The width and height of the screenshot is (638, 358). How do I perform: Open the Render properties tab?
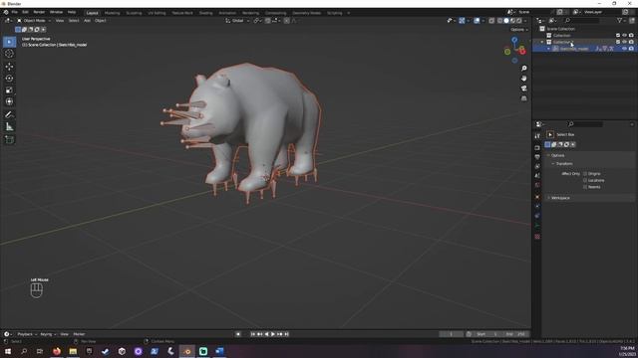click(x=537, y=148)
